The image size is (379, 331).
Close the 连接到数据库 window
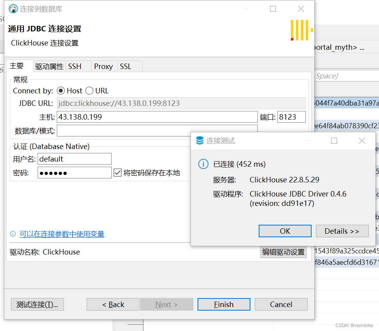[x=301, y=9]
